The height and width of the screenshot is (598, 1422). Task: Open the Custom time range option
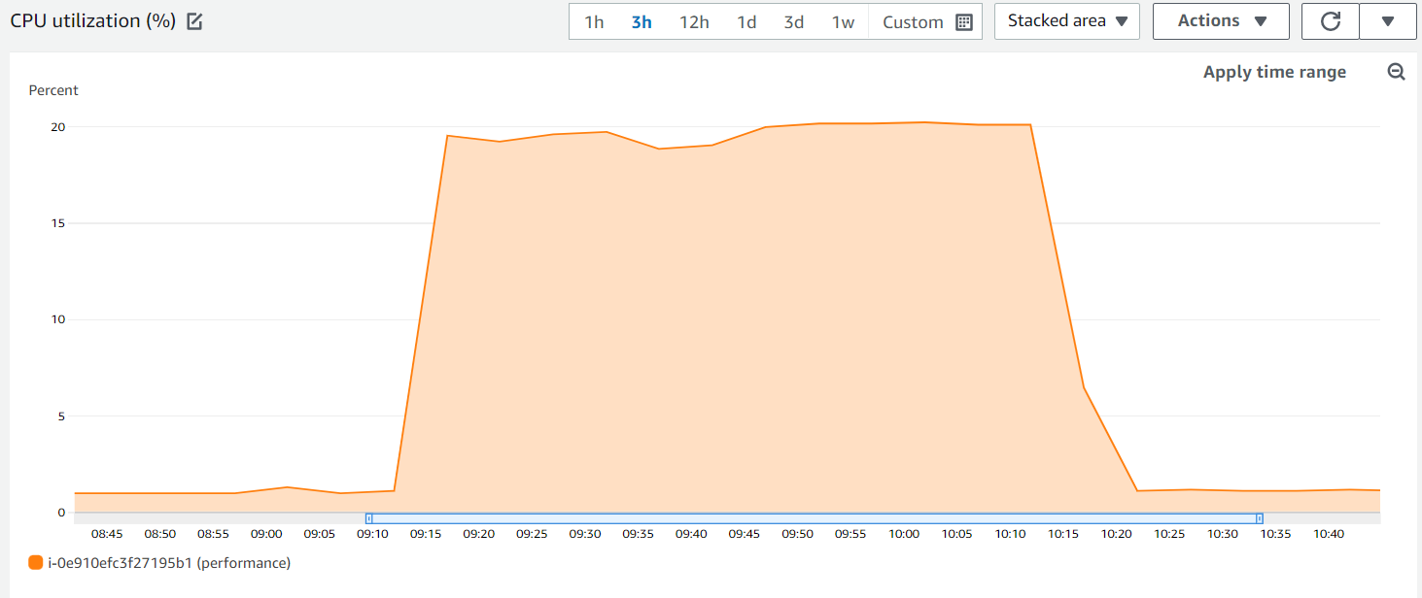pyautogui.click(x=912, y=20)
